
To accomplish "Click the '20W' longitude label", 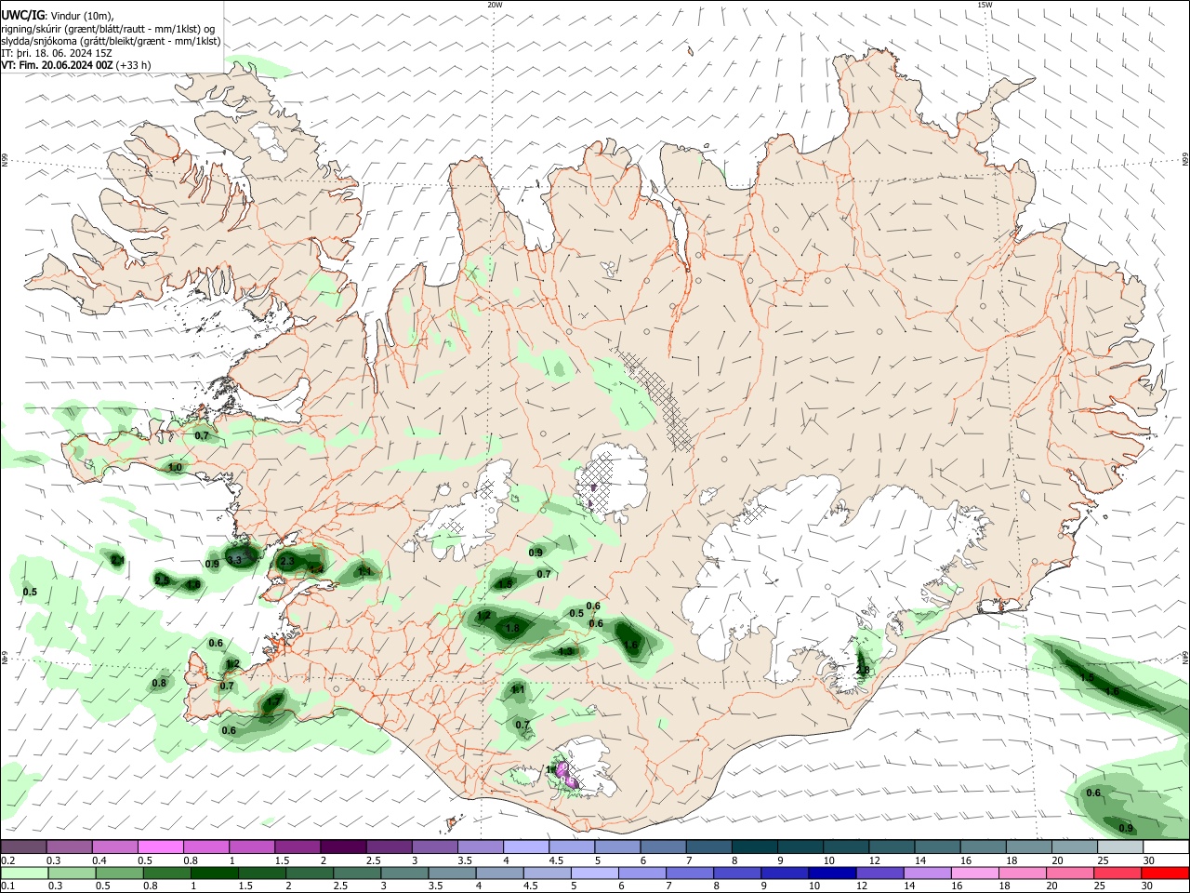I will tap(495, 5).
